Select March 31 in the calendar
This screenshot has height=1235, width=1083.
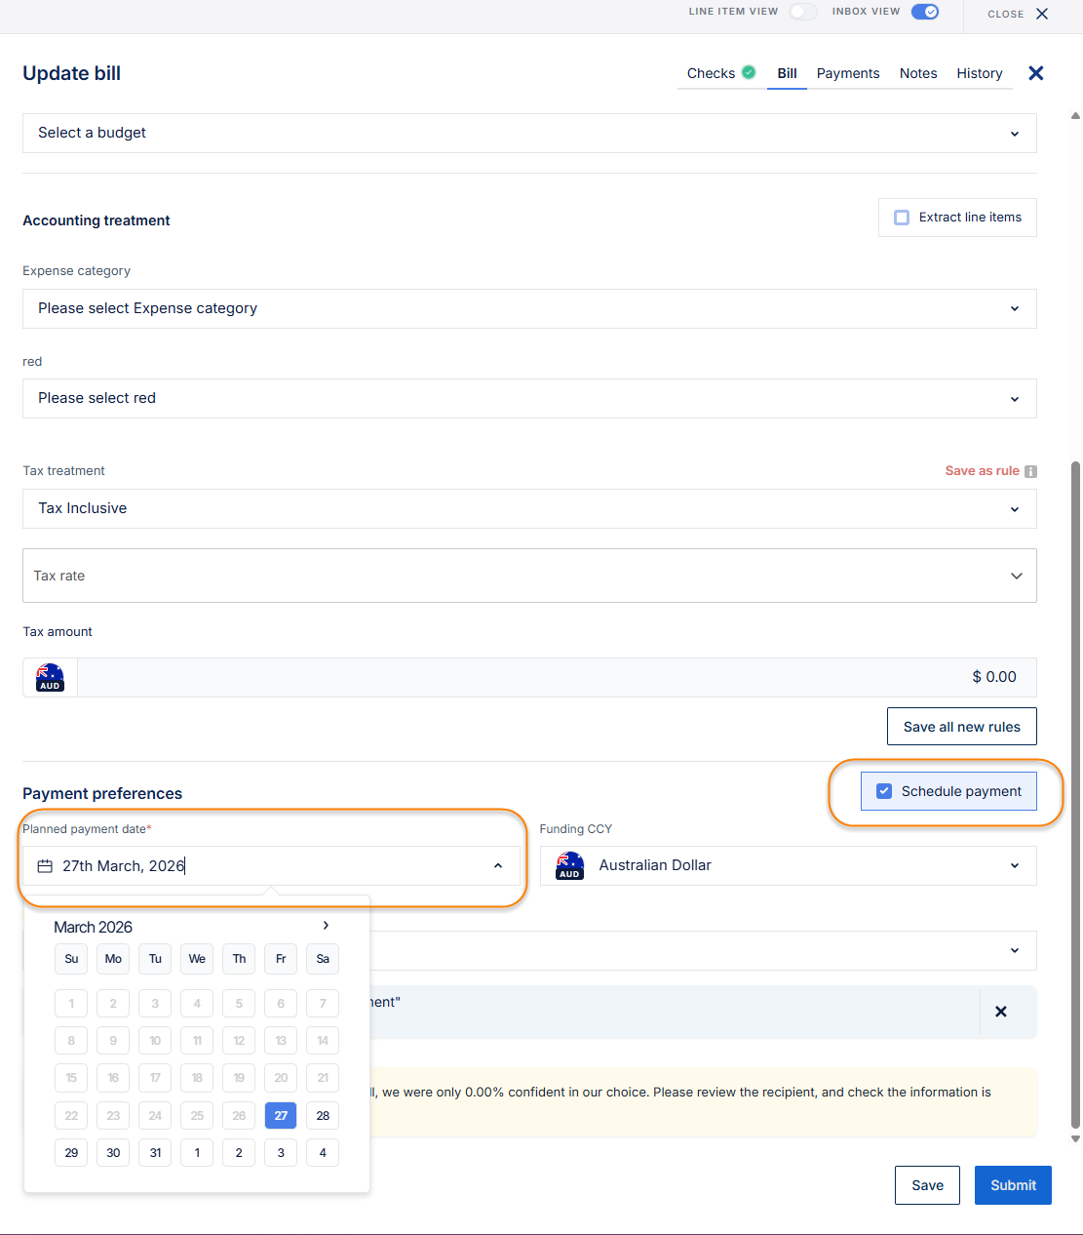coord(155,1152)
